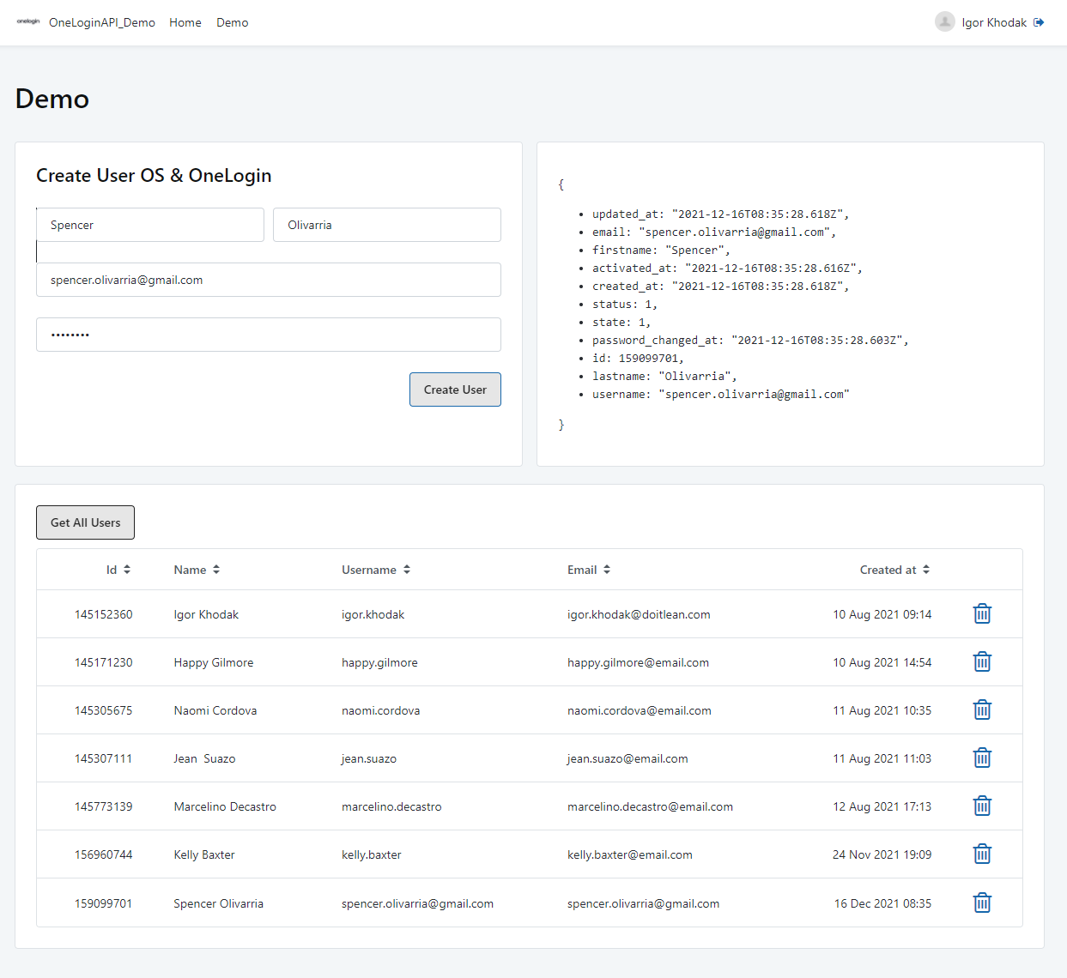Click email cell kelly.baxter@email.com
The height and width of the screenshot is (978, 1067).
[630, 854]
